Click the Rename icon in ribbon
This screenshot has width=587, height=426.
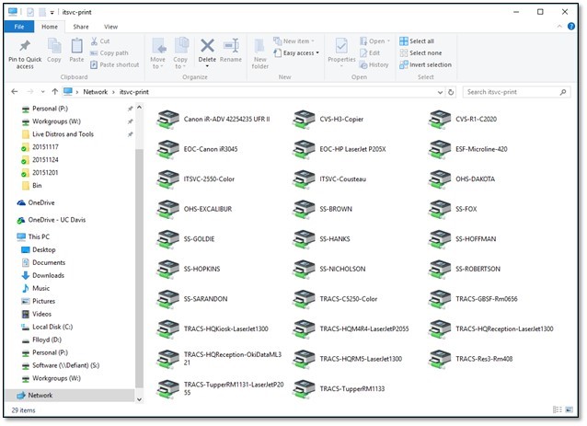click(231, 48)
